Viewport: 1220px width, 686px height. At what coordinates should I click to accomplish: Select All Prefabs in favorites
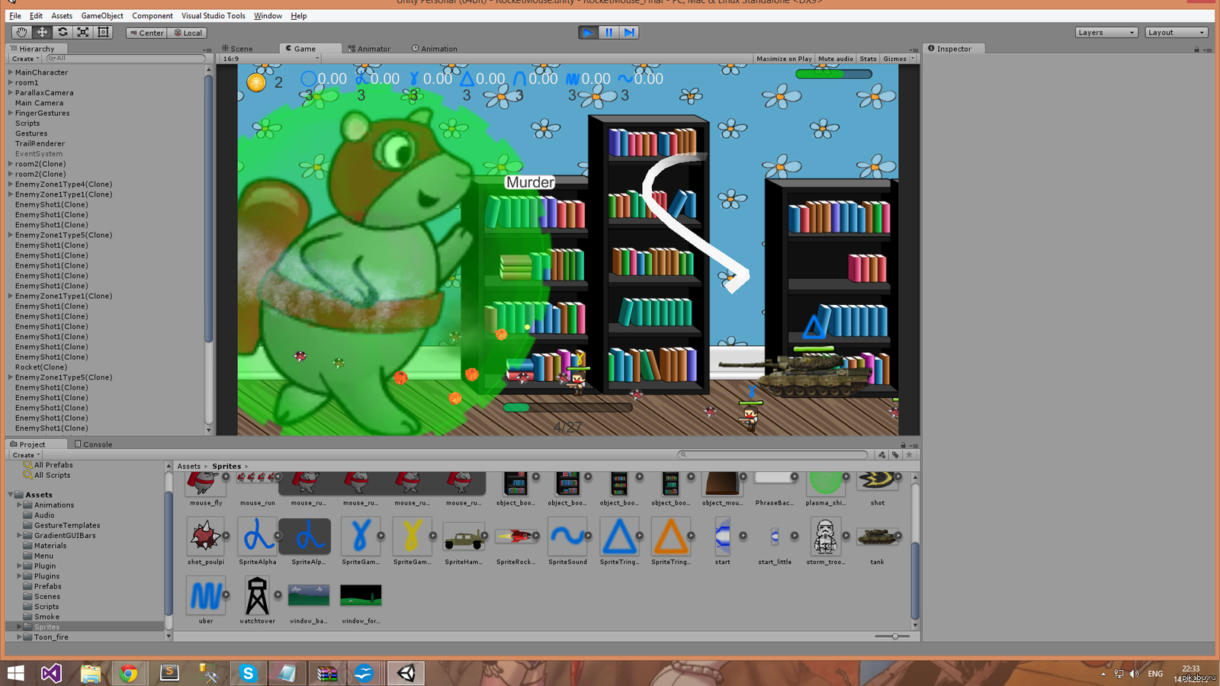tap(53, 465)
